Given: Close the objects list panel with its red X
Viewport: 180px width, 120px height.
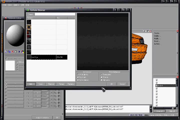Looking at the screenshot, I should point(177,77).
